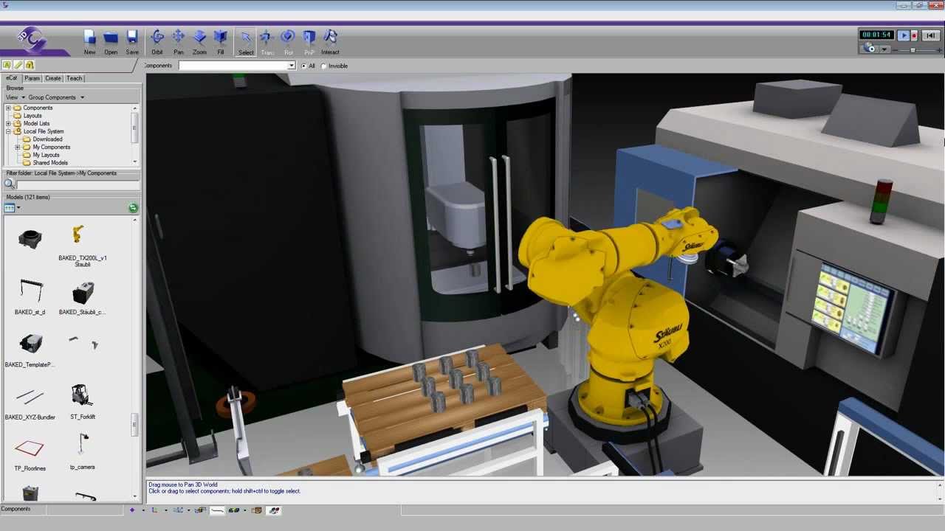The image size is (945, 531).
Task: Click the green refresh icon in Models header
Action: click(134, 208)
